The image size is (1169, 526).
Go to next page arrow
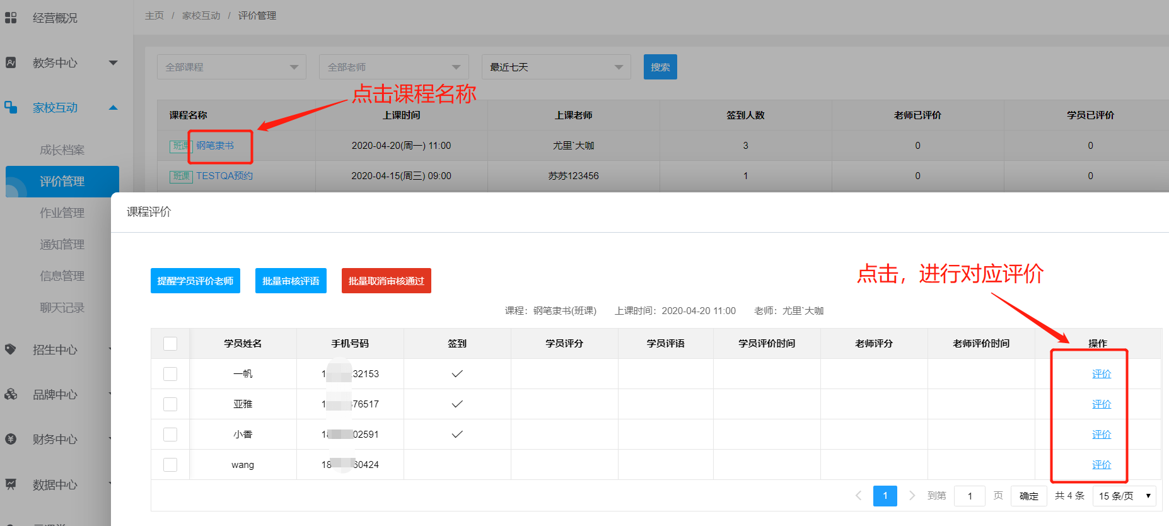(912, 496)
